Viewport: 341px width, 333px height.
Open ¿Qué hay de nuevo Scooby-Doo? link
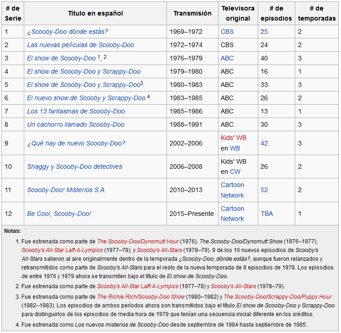point(76,144)
